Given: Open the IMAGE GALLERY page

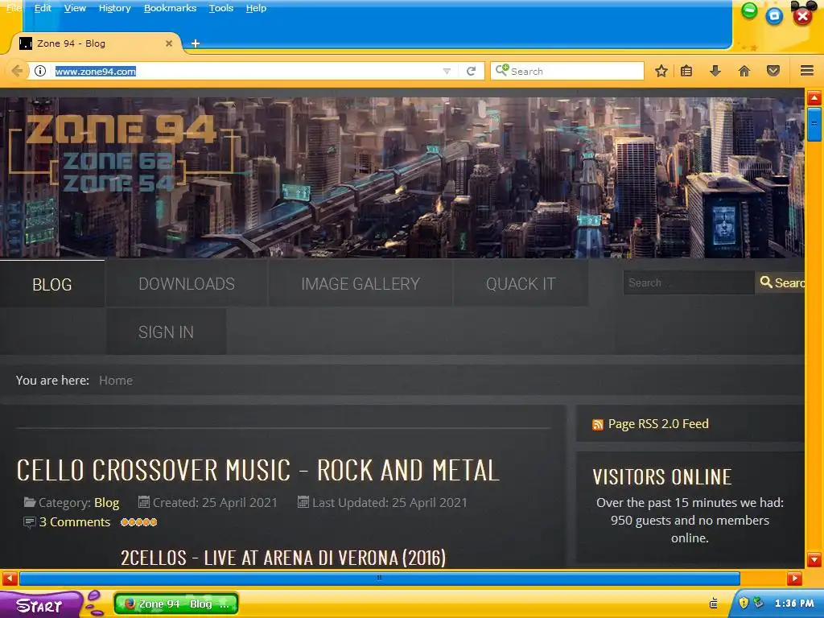Looking at the screenshot, I should tap(360, 284).
